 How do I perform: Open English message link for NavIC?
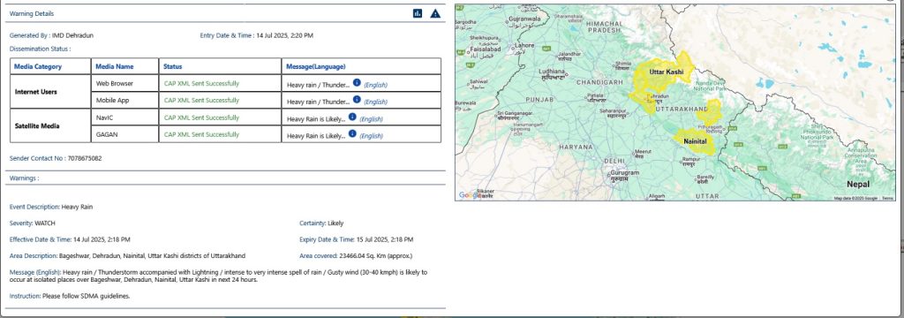point(371,119)
